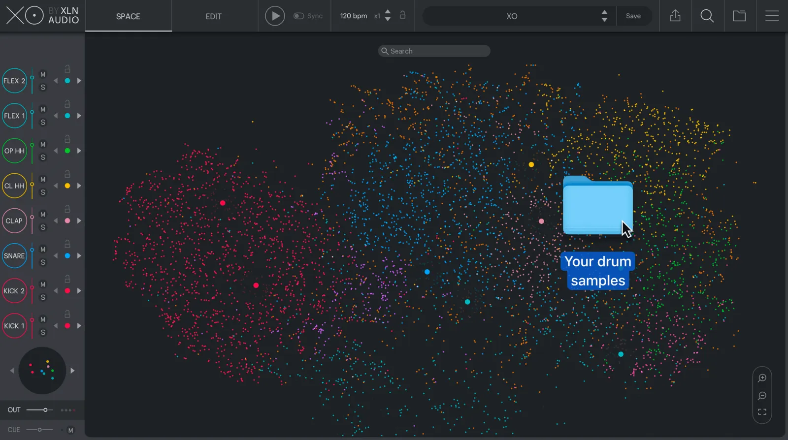788x440 pixels.
Task: Toggle the CUE M button
Action: [x=70, y=430]
